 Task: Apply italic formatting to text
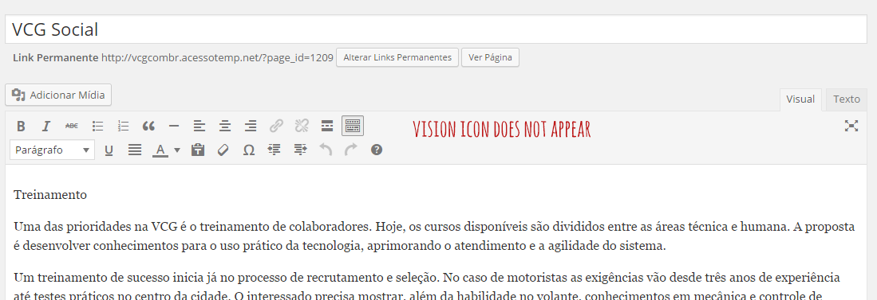click(46, 126)
